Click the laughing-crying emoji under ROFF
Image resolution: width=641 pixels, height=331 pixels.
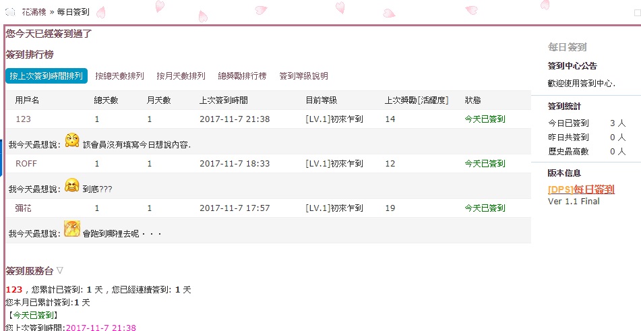click(72, 185)
